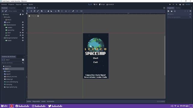Open the Ayuda menu
The height and width of the screenshot is (108, 193).
[x=31, y=4]
